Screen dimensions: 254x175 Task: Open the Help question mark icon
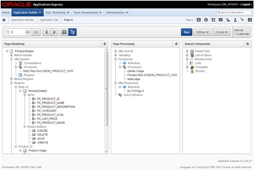point(249,20)
